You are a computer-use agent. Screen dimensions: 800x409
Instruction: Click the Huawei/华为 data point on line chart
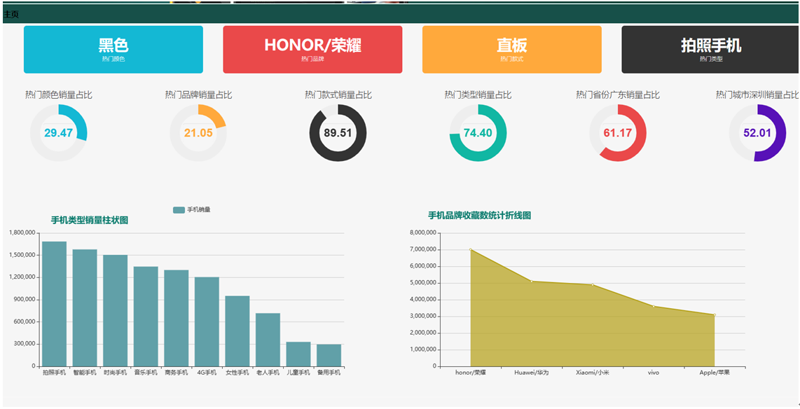coord(531,282)
